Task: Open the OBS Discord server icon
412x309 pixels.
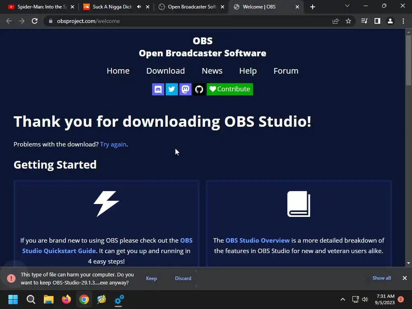Action: pyautogui.click(x=158, y=89)
